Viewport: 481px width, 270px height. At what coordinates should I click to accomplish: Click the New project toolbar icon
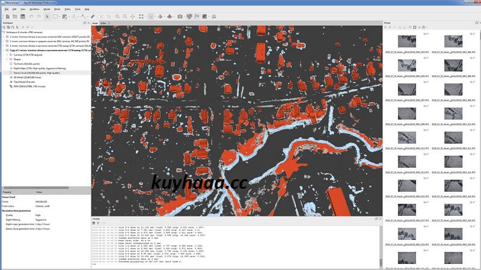8,17
